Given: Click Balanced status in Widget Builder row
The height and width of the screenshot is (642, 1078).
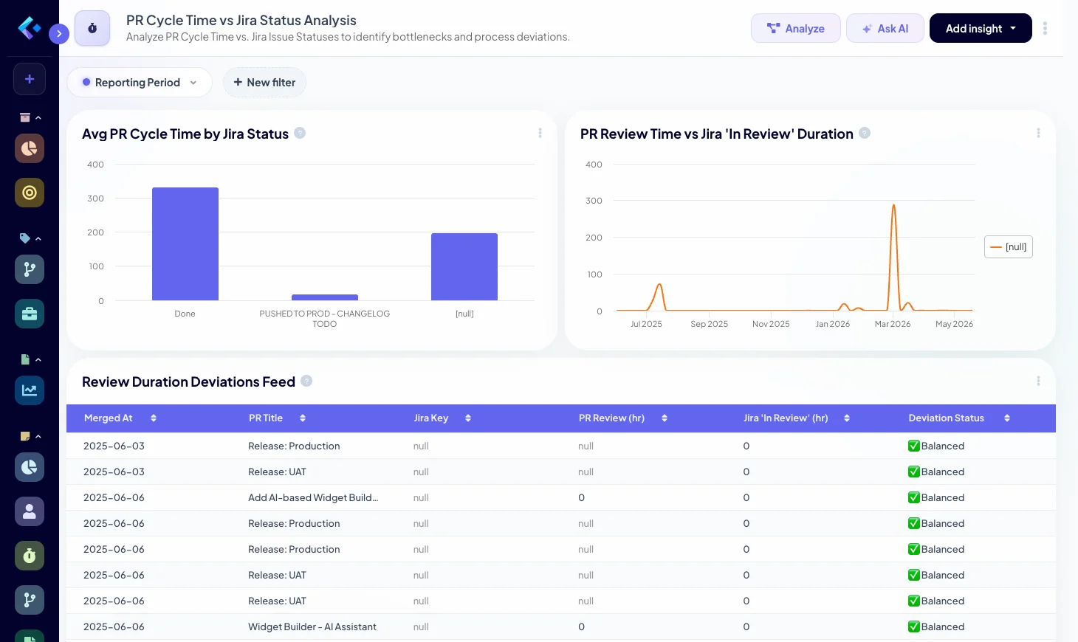Looking at the screenshot, I should [936, 627].
